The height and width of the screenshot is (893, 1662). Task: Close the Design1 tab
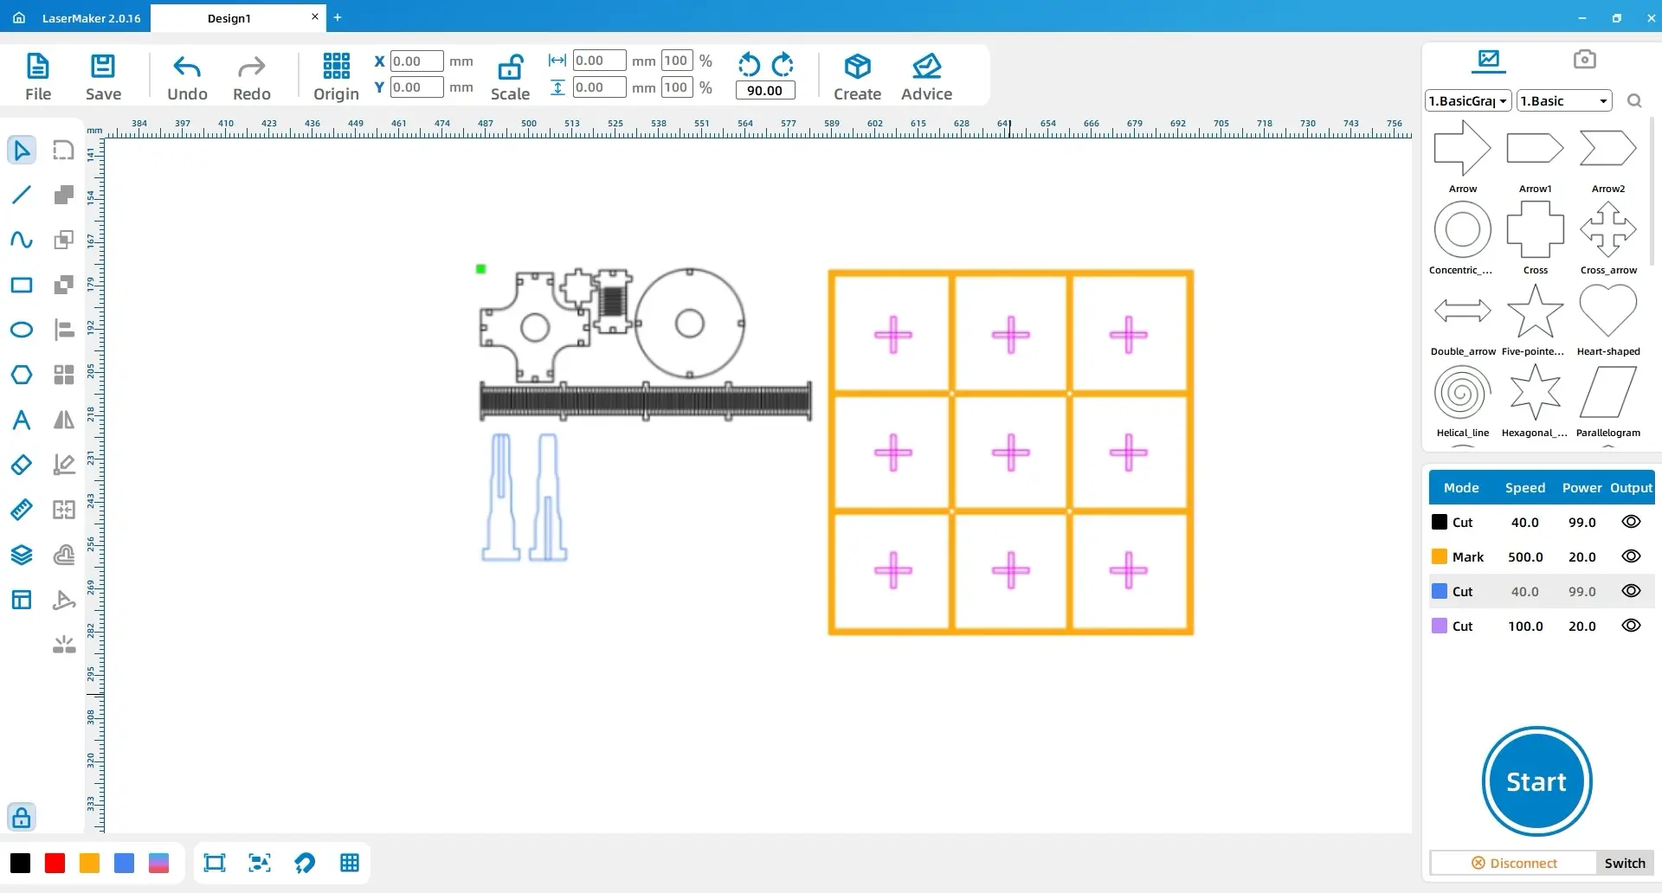point(314,16)
